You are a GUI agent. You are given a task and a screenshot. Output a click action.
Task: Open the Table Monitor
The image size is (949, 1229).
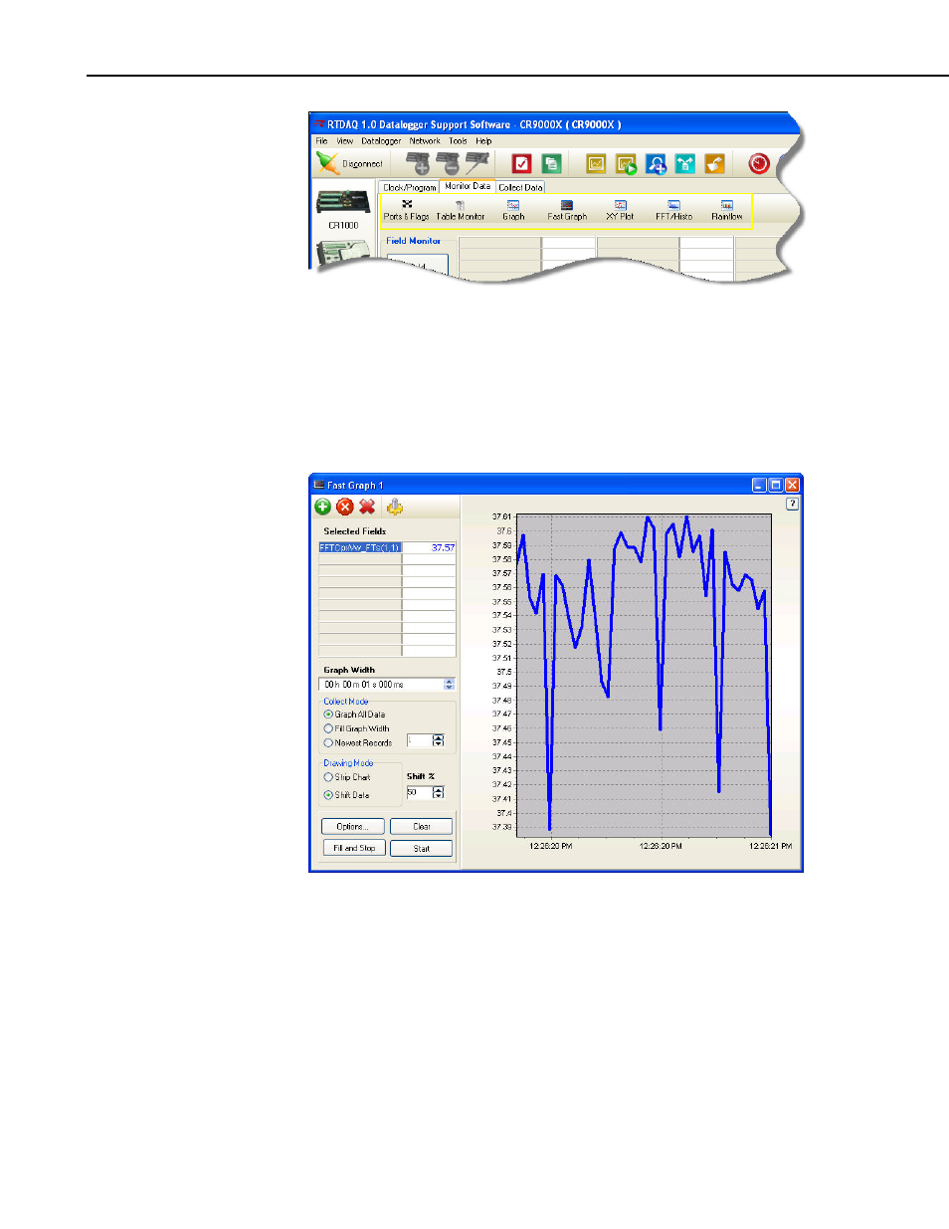460,210
